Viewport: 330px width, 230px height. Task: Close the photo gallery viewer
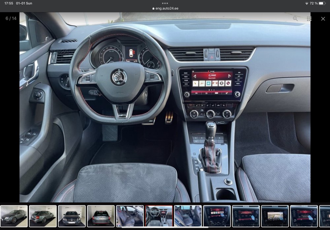coord(323,19)
